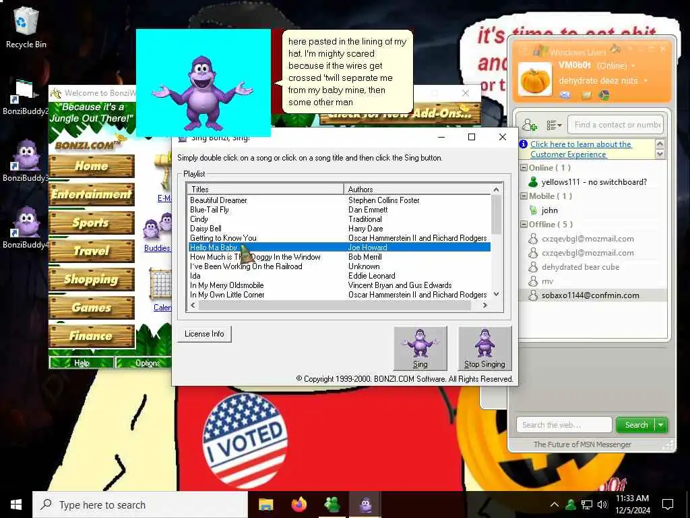Image resolution: width=690 pixels, height=518 pixels.
Task: Select the song Cindy in the playlist
Action: 199,219
